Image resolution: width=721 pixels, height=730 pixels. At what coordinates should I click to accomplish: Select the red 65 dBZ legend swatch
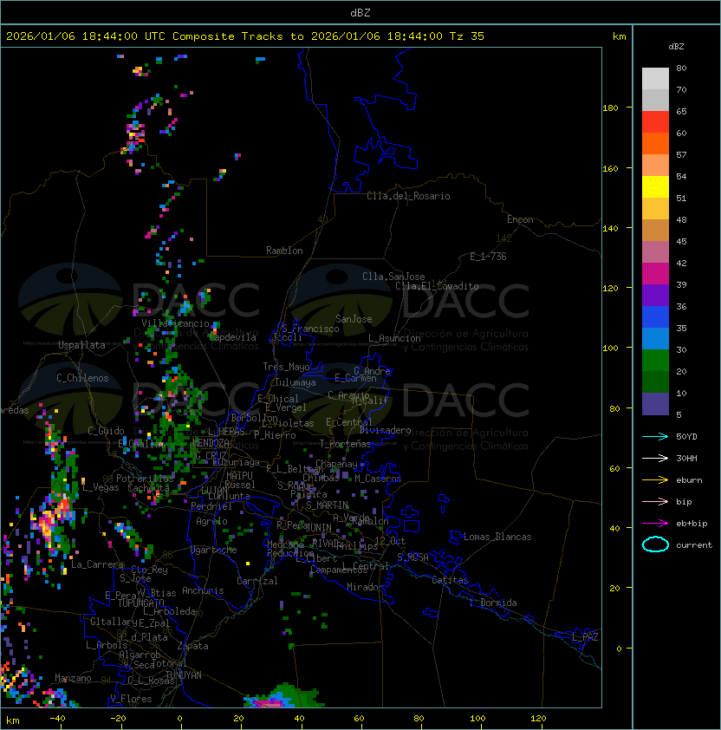(x=655, y=122)
